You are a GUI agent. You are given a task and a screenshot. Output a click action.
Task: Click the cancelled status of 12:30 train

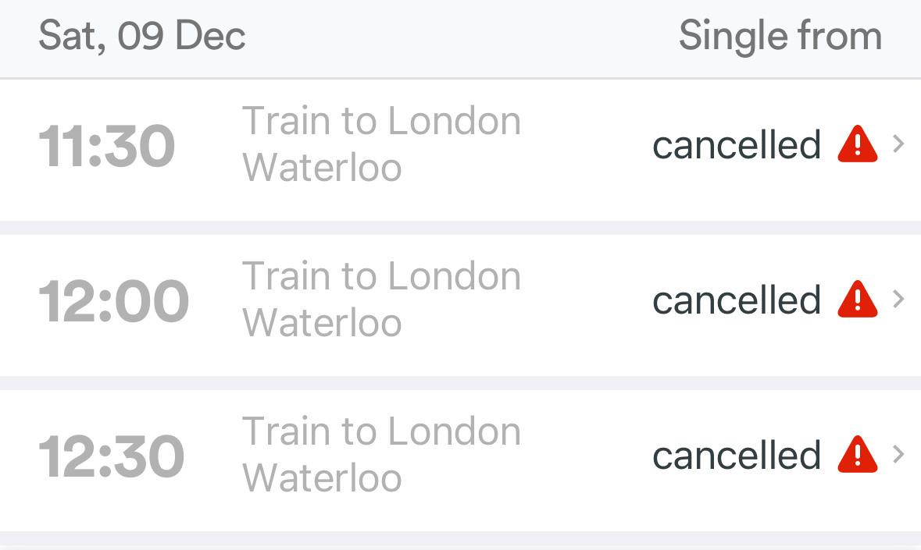pyautogui.click(x=737, y=456)
